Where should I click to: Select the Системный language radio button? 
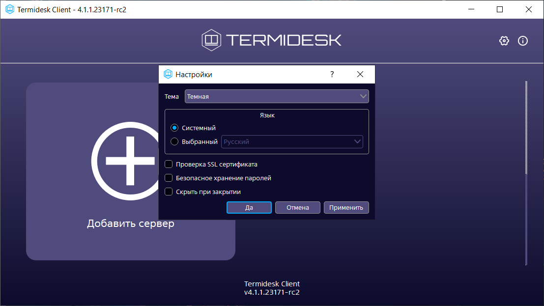point(174,128)
